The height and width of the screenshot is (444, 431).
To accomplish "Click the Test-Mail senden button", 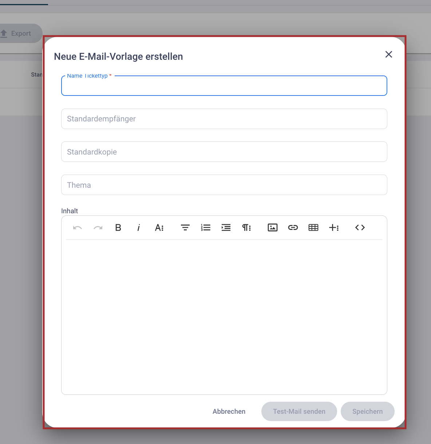I will click(x=299, y=412).
